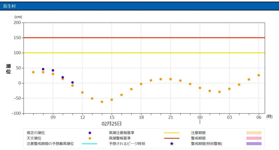This screenshot has height=150, width=279.
Task: Click the 高潮注意報基準 legend label
Action: coord(122,133)
